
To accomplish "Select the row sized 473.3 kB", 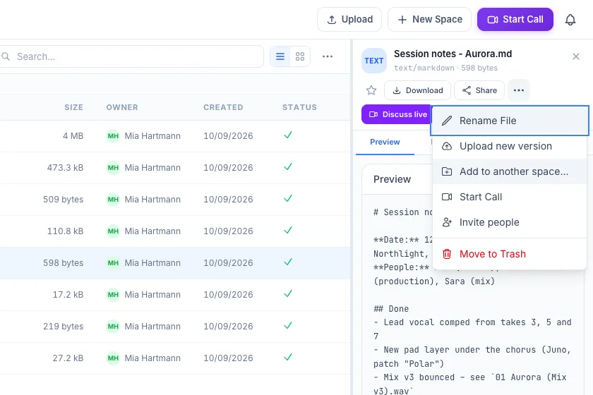I will [x=175, y=168].
